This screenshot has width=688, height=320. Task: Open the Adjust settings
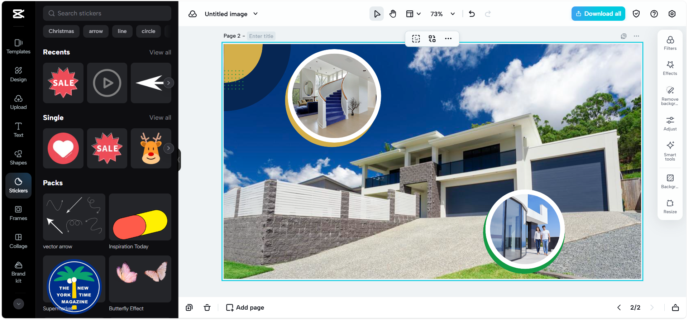(670, 123)
